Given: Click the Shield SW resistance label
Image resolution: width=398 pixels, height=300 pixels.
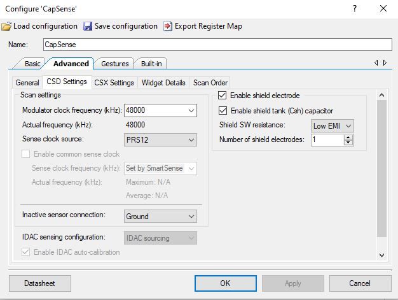Looking at the screenshot, I should tap(252, 125).
